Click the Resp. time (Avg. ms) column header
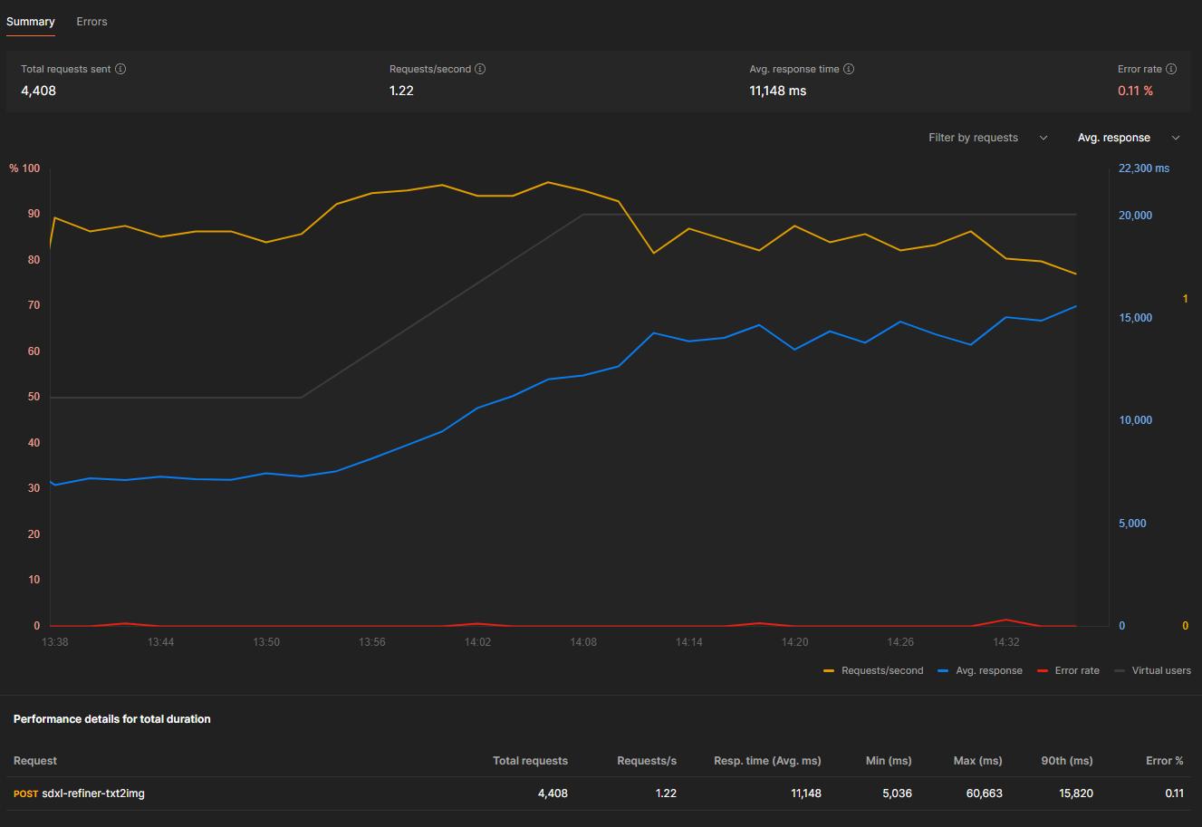The width and height of the screenshot is (1202, 827). [x=767, y=761]
